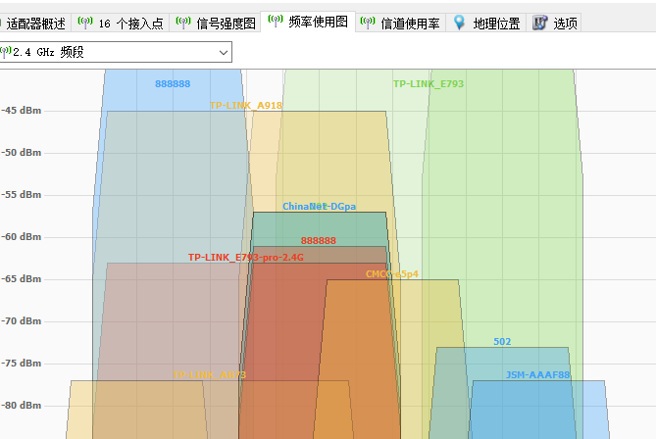
Task: Click the CMCC-e5p4 network label
Action: click(x=392, y=274)
